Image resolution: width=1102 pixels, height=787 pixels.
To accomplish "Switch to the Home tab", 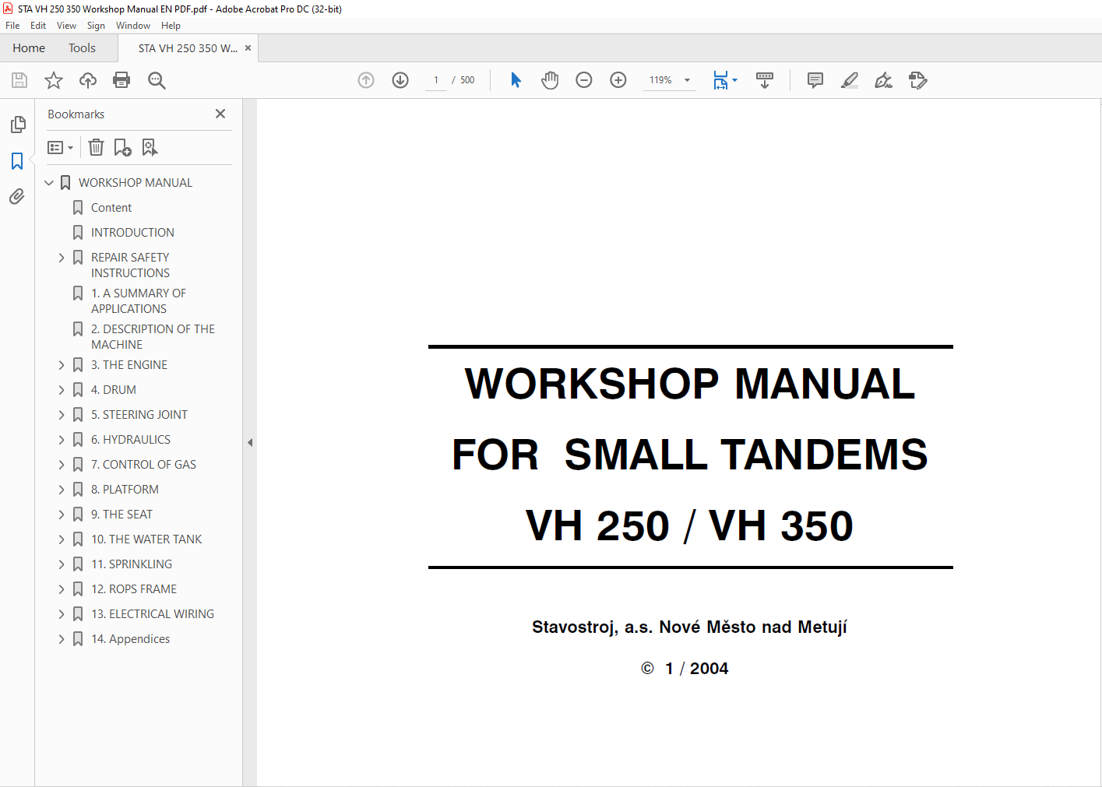I will 29,48.
